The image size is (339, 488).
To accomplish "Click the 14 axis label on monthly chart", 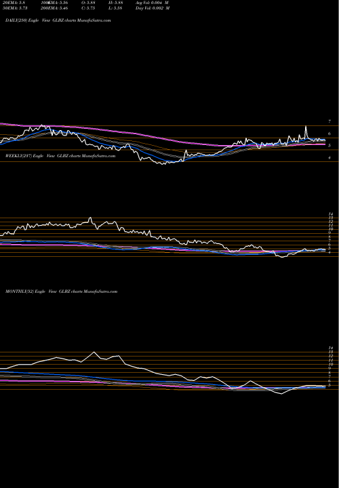I will point(331,348).
